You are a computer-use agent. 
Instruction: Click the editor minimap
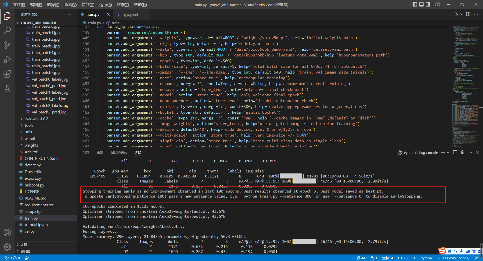click(465, 86)
